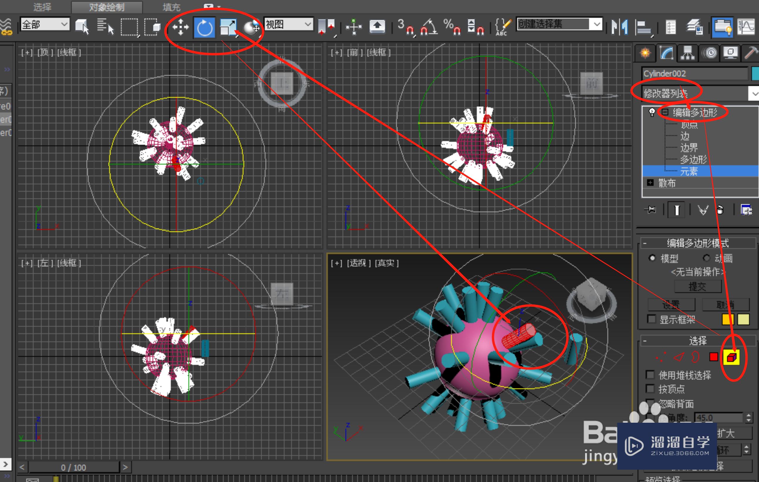Activate the Select and Scale tool

229,27
